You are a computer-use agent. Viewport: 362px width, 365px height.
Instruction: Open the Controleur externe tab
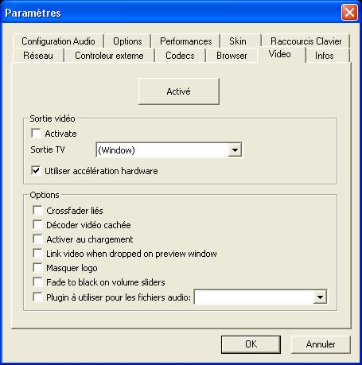109,56
